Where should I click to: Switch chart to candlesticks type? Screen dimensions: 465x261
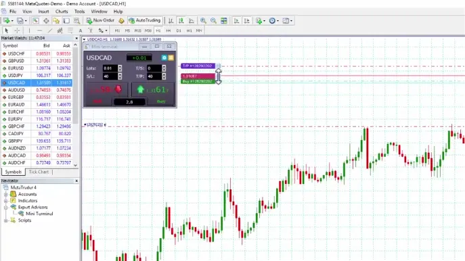point(181,21)
